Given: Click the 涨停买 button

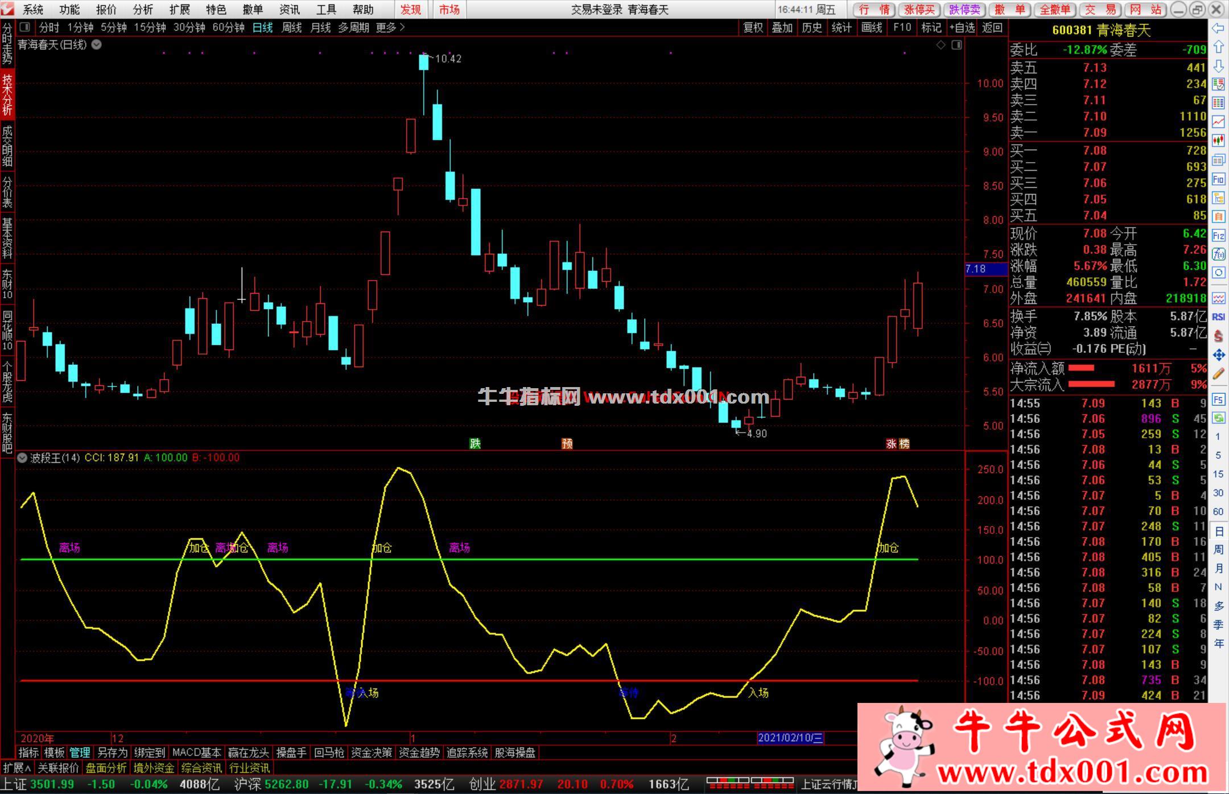Looking at the screenshot, I should pyautogui.click(x=919, y=10).
